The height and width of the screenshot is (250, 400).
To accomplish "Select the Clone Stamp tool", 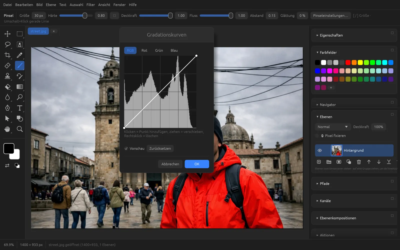I will click(7, 76).
